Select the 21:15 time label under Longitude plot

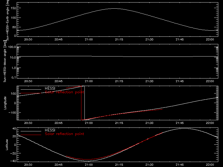pos(119,123)
